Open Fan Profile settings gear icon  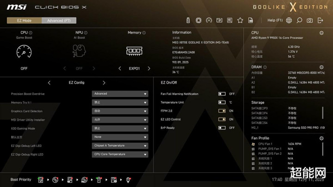(321, 138)
